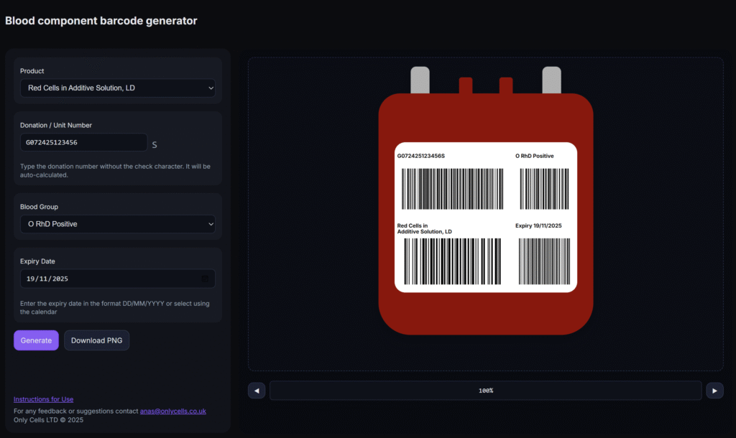Click the 100% zoom bar

click(486, 391)
